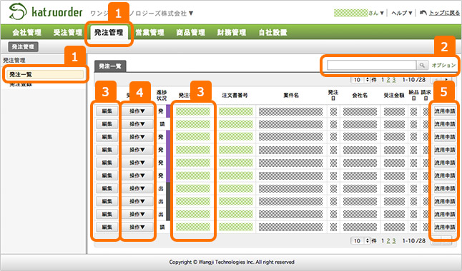Viewport: 462px width, 271px height.
Task: Open 操作▼ dropdown in the first order row
Action: coord(137,111)
